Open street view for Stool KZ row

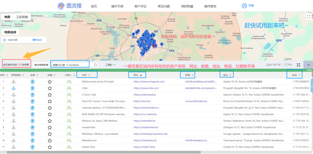coord(32,101)
